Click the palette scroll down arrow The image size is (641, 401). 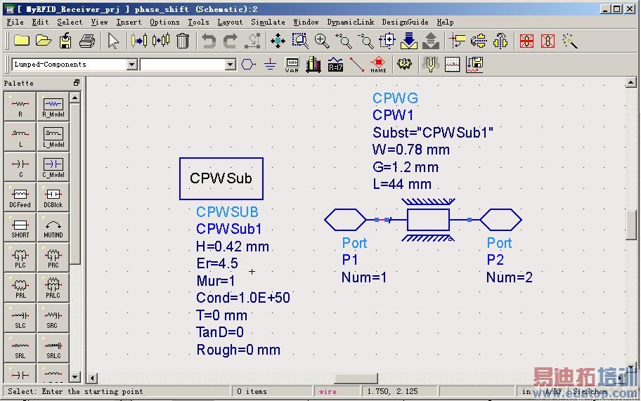(75, 376)
